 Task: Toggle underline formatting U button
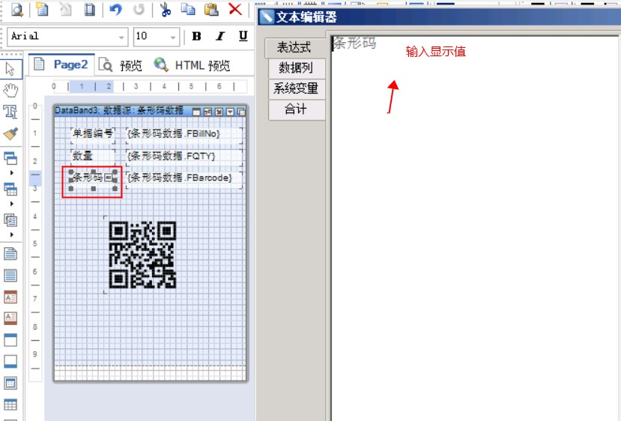[243, 37]
